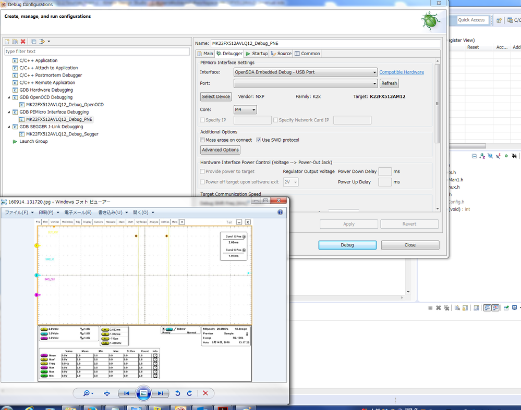Viewport: 521px width, 410px height.
Task: Click the Close button in Debug Configurations
Action: (x=410, y=245)
